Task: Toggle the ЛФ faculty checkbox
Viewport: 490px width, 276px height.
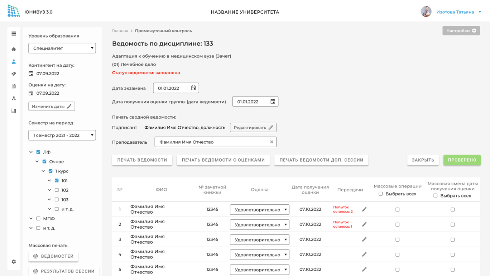Action: (x=38, y=152)
